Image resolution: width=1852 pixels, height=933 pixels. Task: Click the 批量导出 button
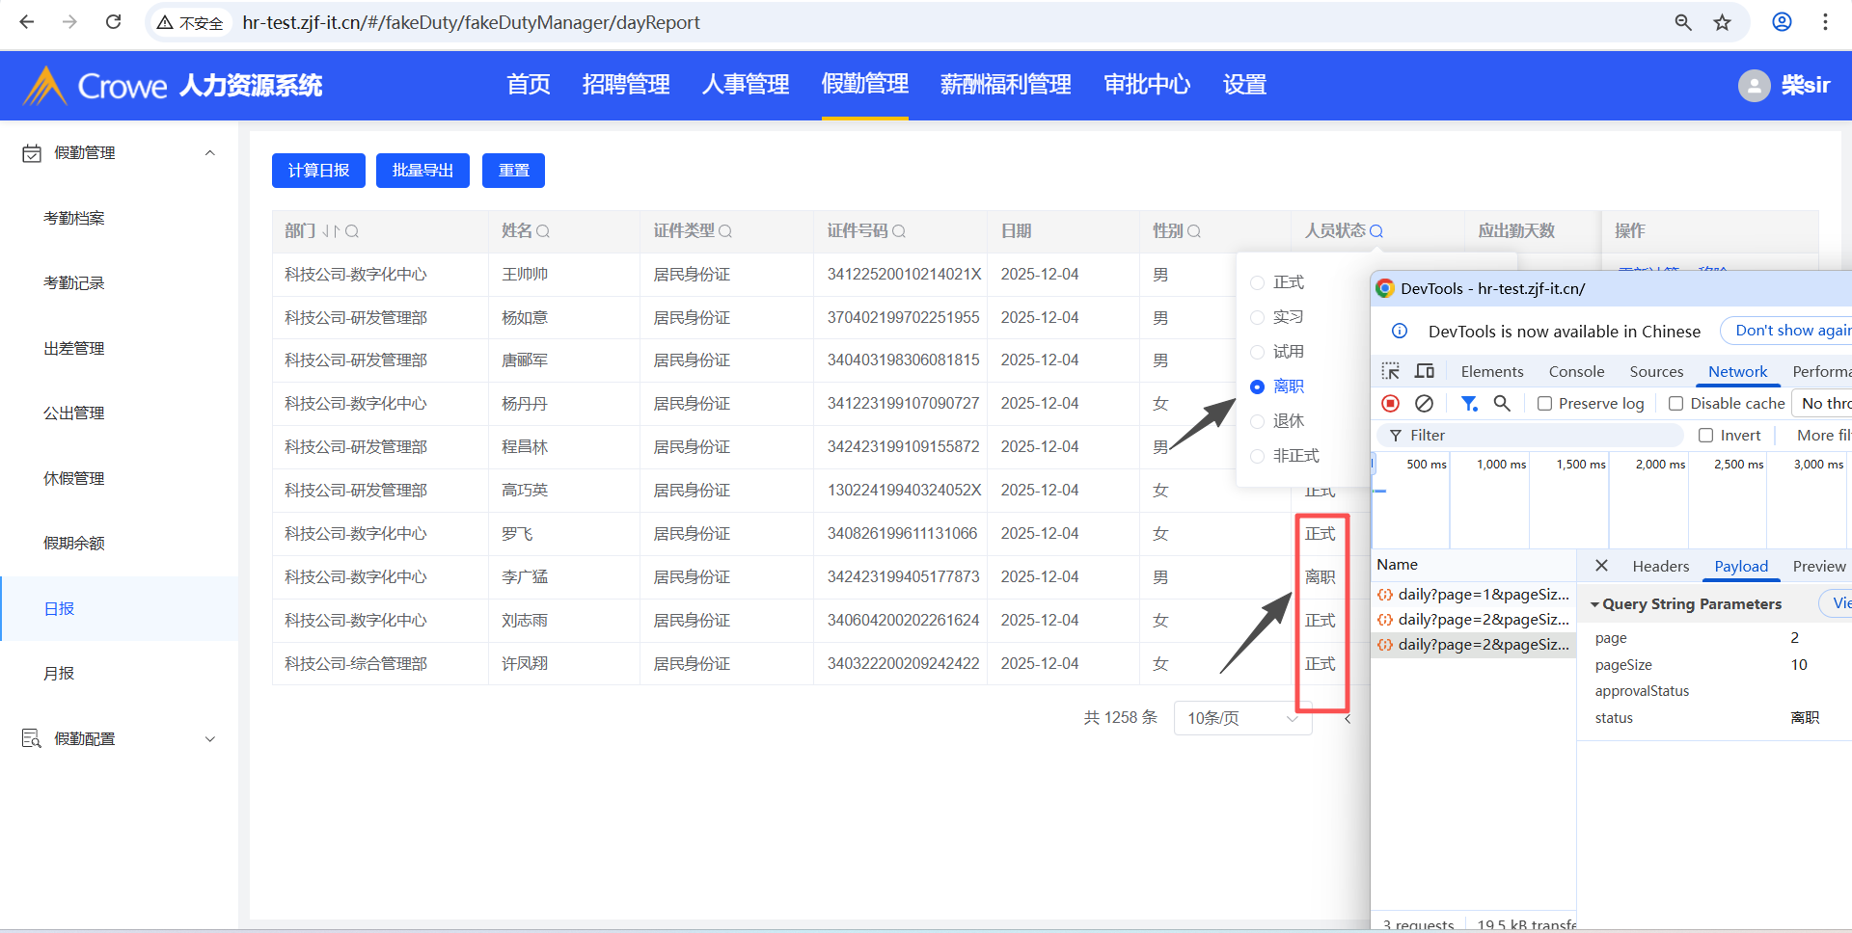422,171
